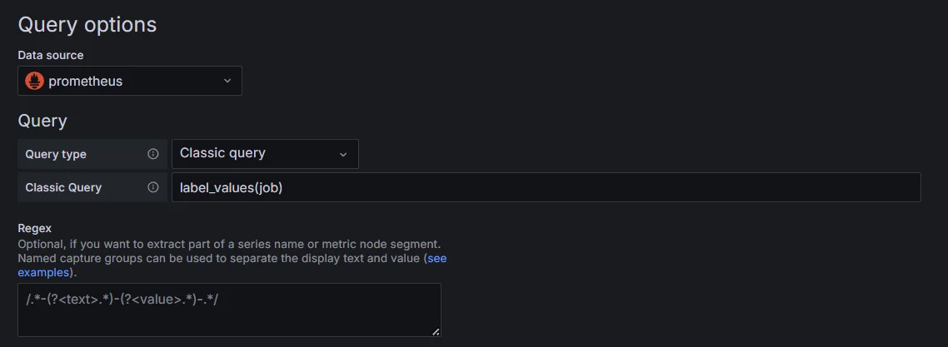
Task: Click the 'Optional, if you want' helper text
Action: click(229, 245)
